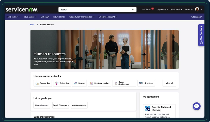This screenshot has height=122, width=210.
Task: Click the Career development icon
Action: point(116,83)
